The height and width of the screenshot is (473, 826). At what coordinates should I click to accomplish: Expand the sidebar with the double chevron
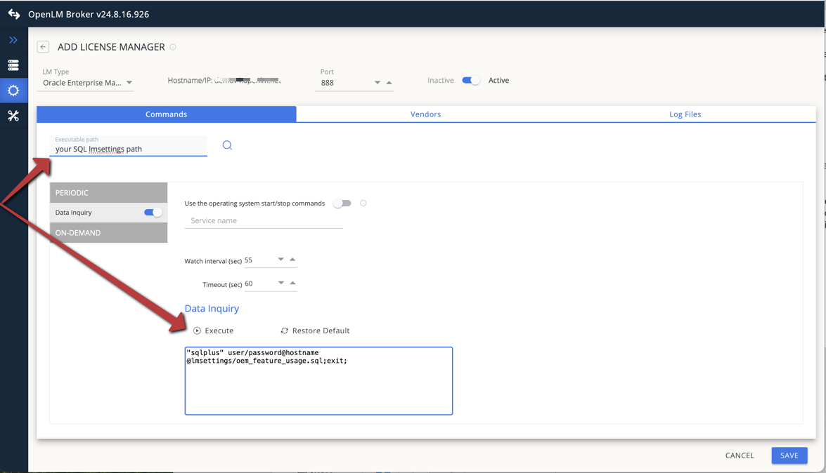pos(13,40)
